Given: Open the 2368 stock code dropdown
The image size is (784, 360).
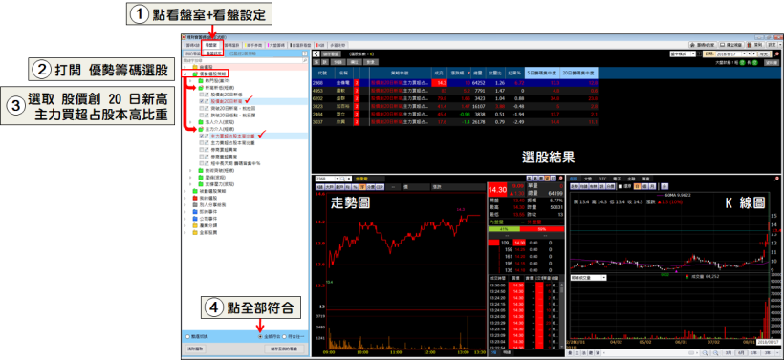Looking at the screenshot, I should pos(338,179).
